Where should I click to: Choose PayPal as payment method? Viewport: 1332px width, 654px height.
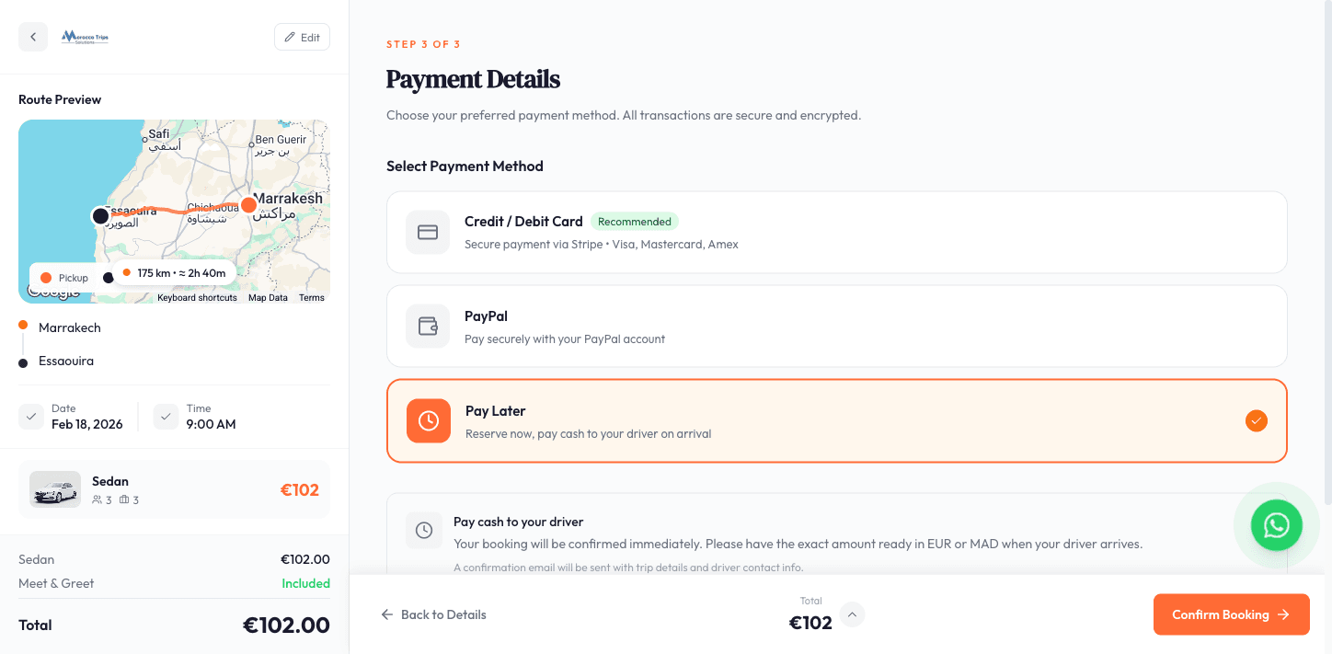(837, 326)
